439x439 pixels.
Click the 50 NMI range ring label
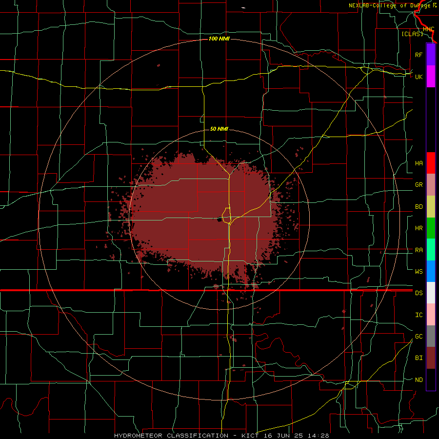pos(219,129)
